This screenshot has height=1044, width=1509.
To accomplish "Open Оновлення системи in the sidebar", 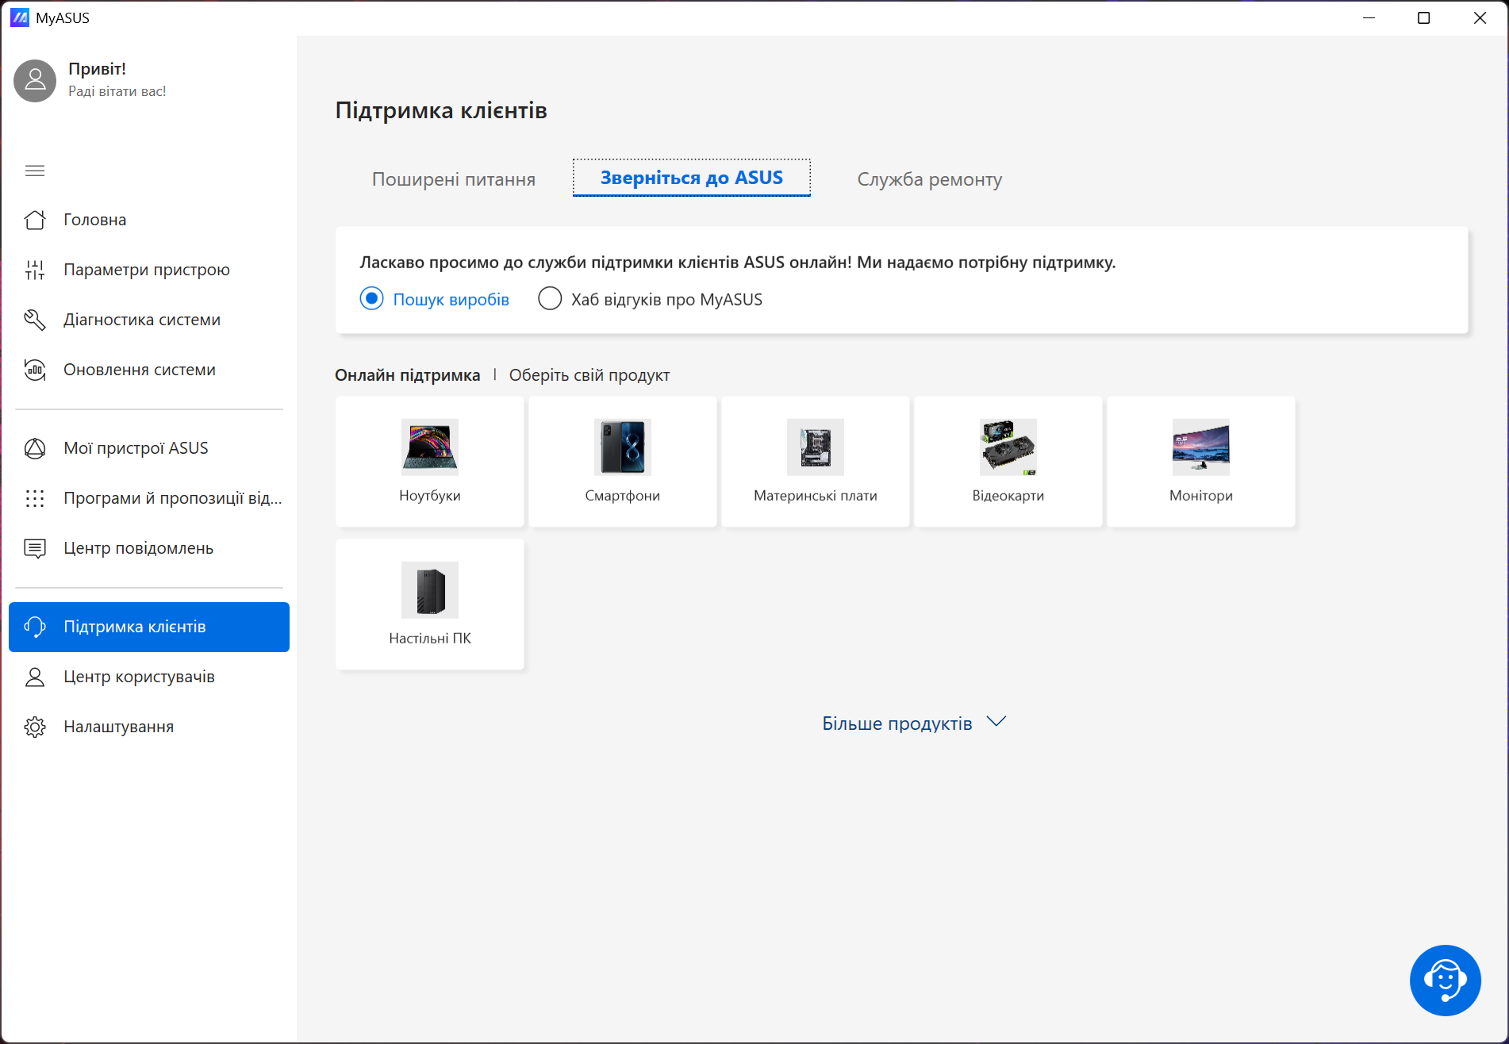I will tap(149, 370).
